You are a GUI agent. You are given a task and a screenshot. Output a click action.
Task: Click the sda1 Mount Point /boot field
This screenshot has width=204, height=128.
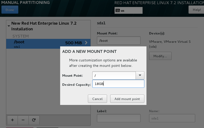coord(119,41)
